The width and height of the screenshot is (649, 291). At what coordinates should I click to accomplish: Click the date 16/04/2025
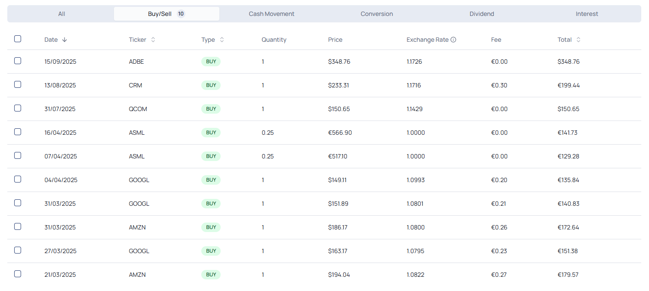click(x=60, y=133)
